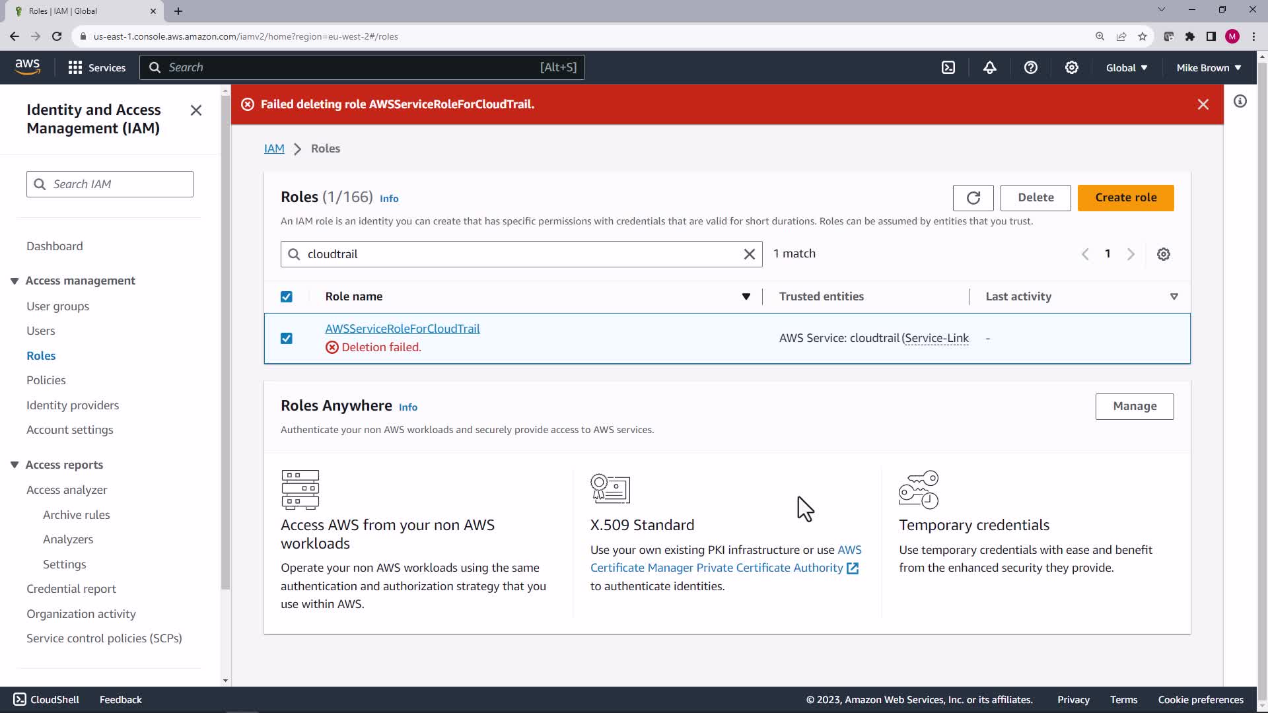Dismiss the failed deleting role banner
This screenshot has width=1268, height=713.
[1203, 104]
